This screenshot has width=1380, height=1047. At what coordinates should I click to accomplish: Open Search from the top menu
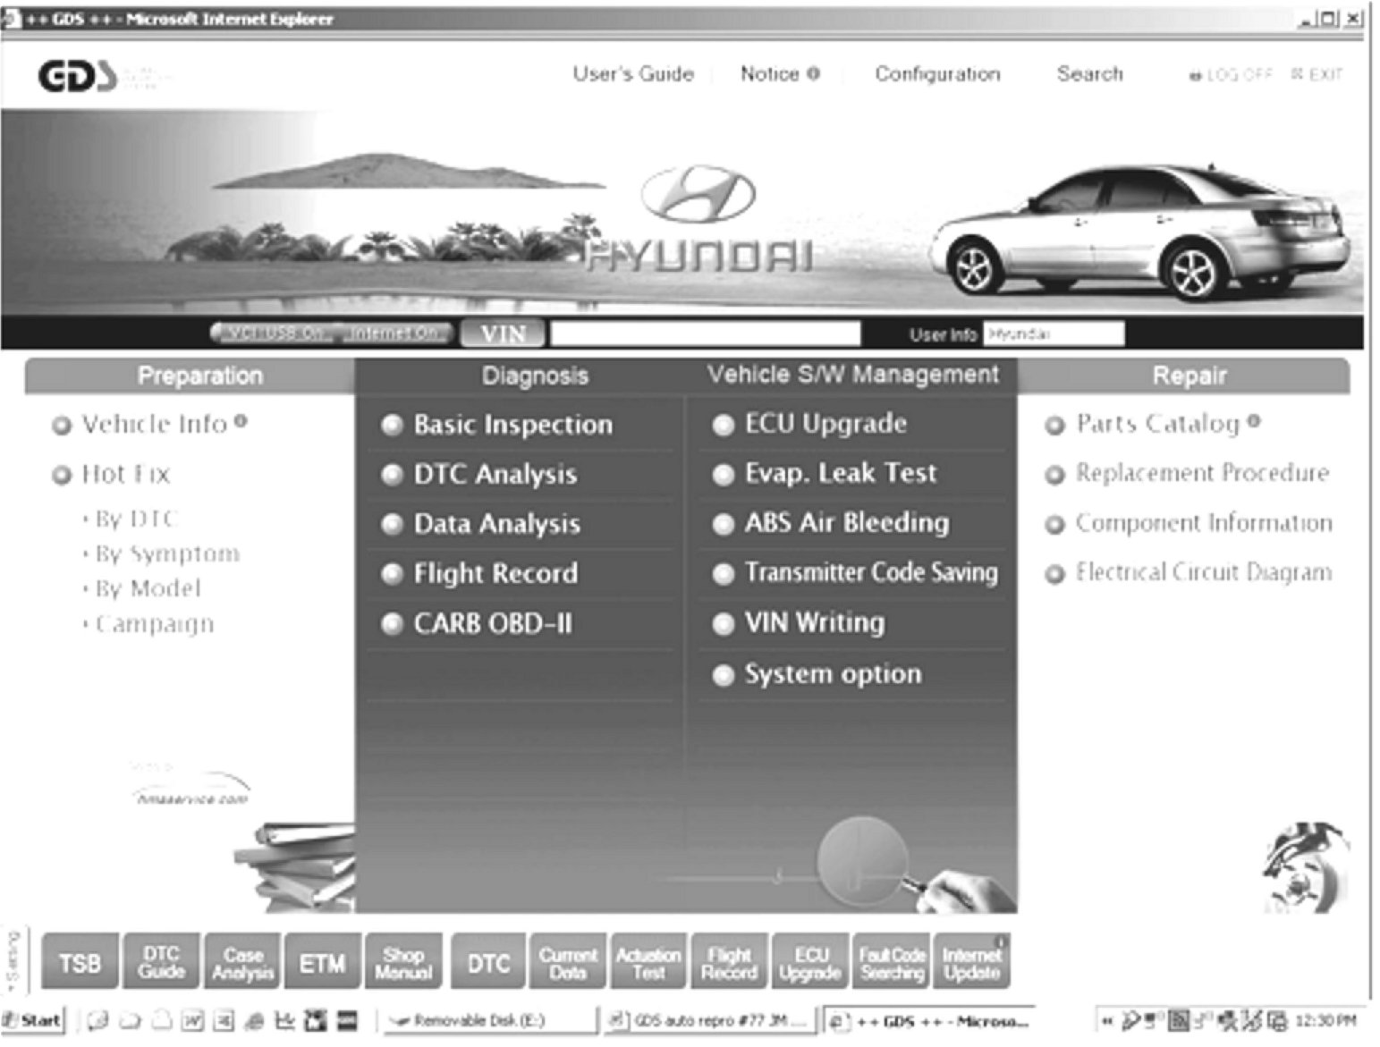point(1089,74)
